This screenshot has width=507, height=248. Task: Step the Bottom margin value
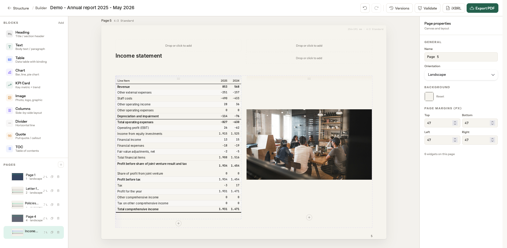(492, 123)
